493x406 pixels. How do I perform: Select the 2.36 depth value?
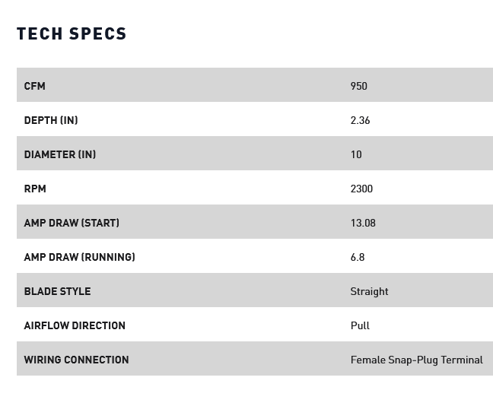tap(361, 120)
